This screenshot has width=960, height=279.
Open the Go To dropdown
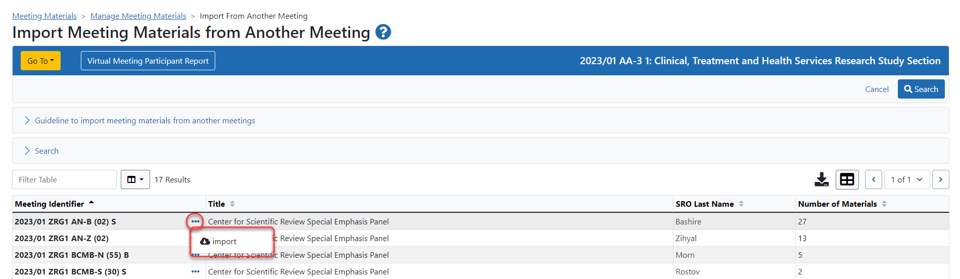[40, 61]
